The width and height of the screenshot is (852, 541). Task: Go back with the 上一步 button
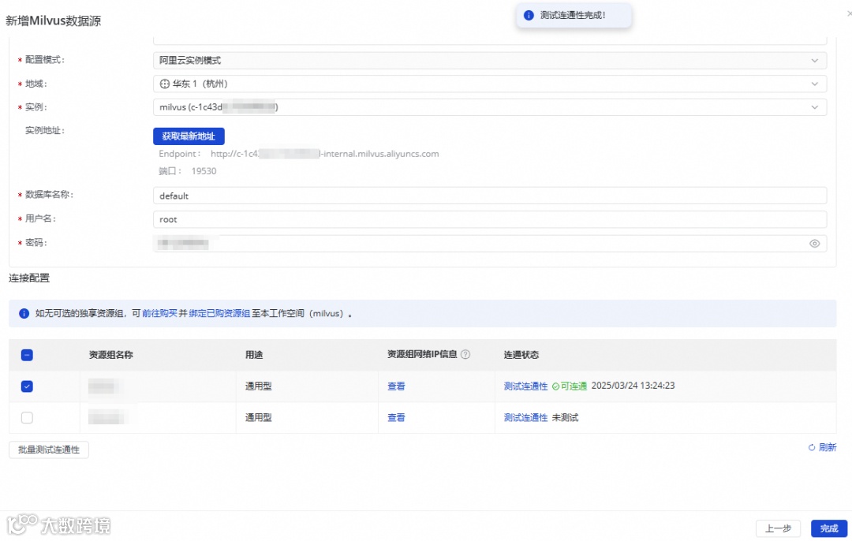coord(778,528)
